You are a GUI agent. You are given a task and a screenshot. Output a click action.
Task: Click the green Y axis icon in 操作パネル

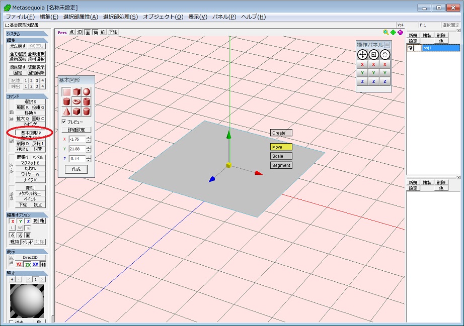click(x=362, y=72)
